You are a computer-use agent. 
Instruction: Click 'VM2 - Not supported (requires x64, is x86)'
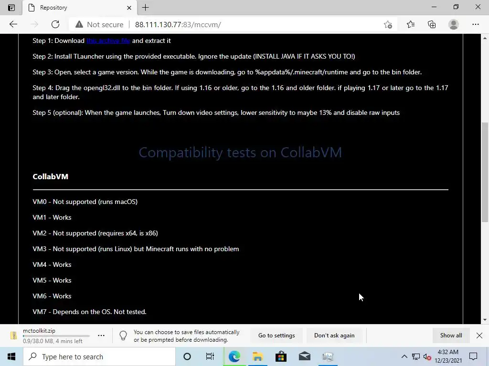point(95,233)
